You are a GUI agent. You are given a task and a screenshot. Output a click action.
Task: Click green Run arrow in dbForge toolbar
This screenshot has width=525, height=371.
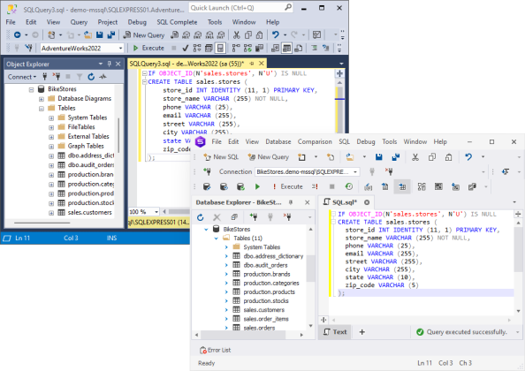coord(257,186)
